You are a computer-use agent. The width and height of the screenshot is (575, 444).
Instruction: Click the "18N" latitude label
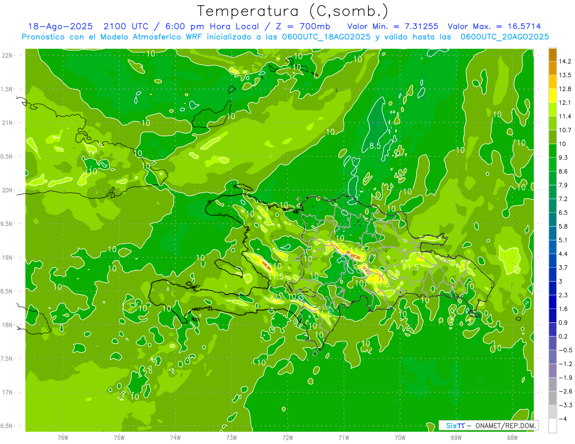[7, 325]
